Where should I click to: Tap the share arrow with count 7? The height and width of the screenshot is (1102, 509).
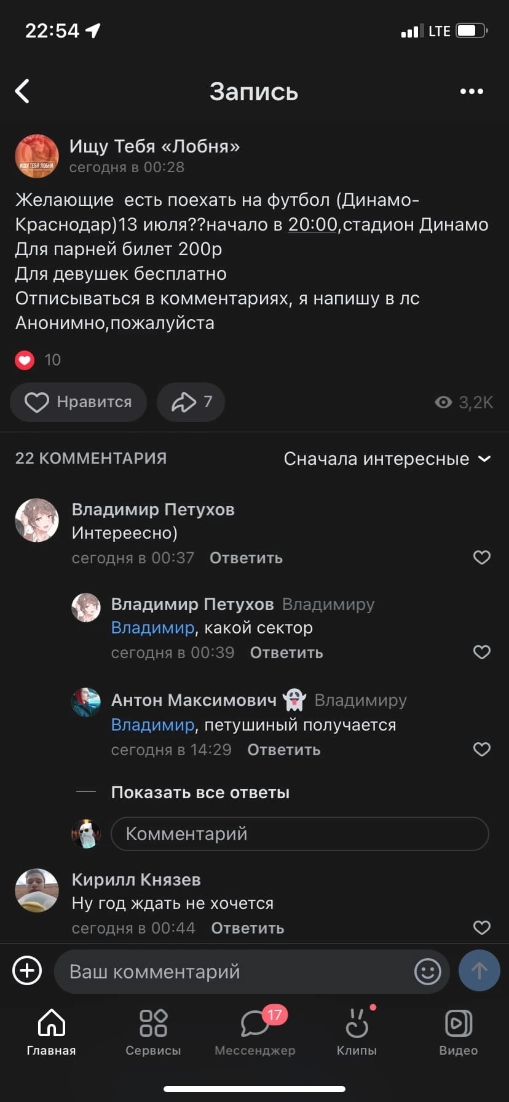click(191, 402)
